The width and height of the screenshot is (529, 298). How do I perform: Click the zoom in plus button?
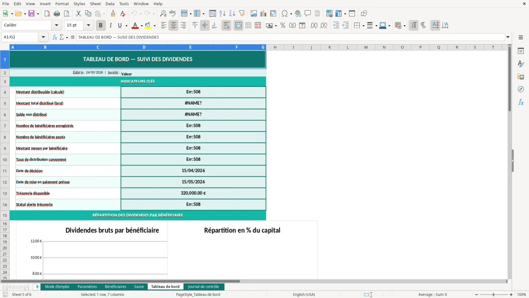click(511, 294)
